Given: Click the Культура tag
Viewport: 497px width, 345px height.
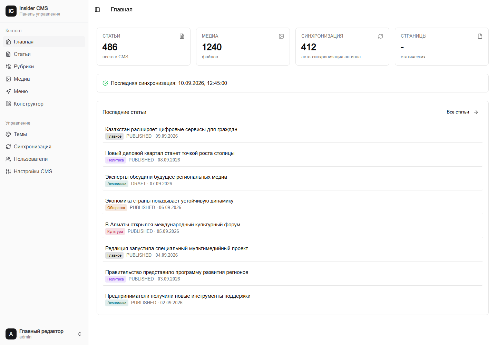Looking at the screenshot, I should point(115,231).
